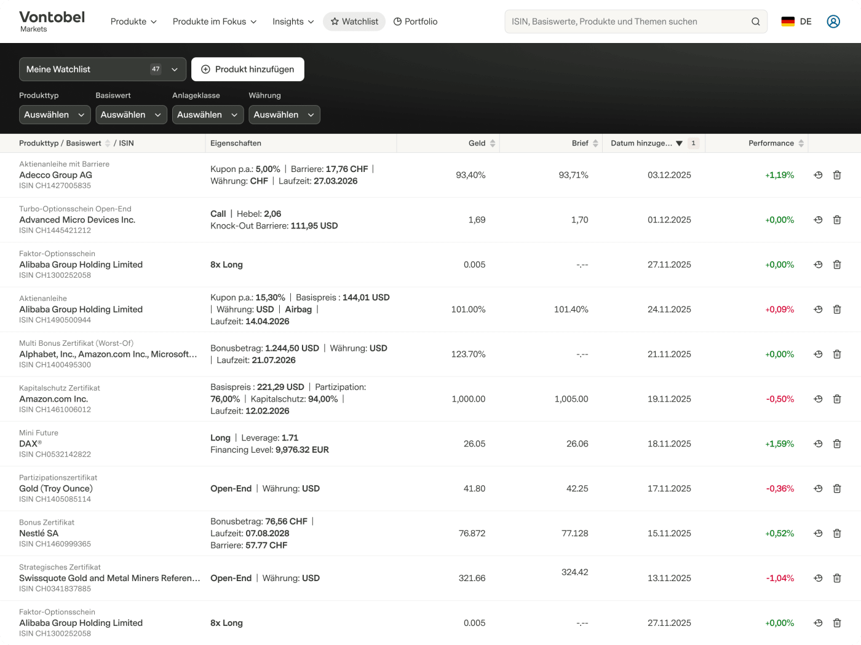This screenshot has width=861, height=645.
Task: Click the watchlist count badge 47
Action: 156,69
